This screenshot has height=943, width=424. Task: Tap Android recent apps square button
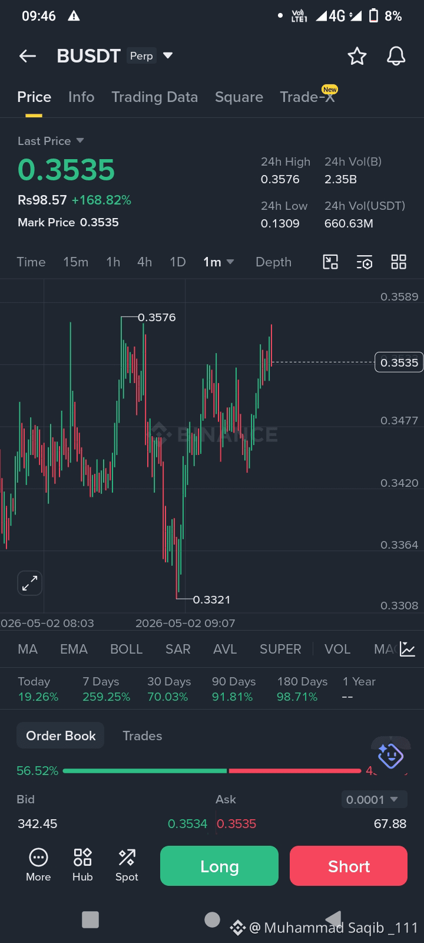pos(90,919)
